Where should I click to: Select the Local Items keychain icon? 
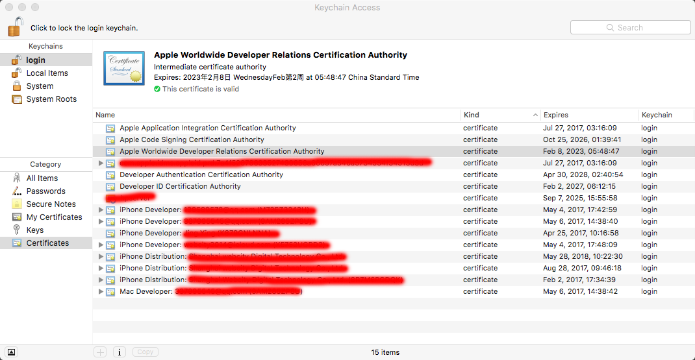16,73
